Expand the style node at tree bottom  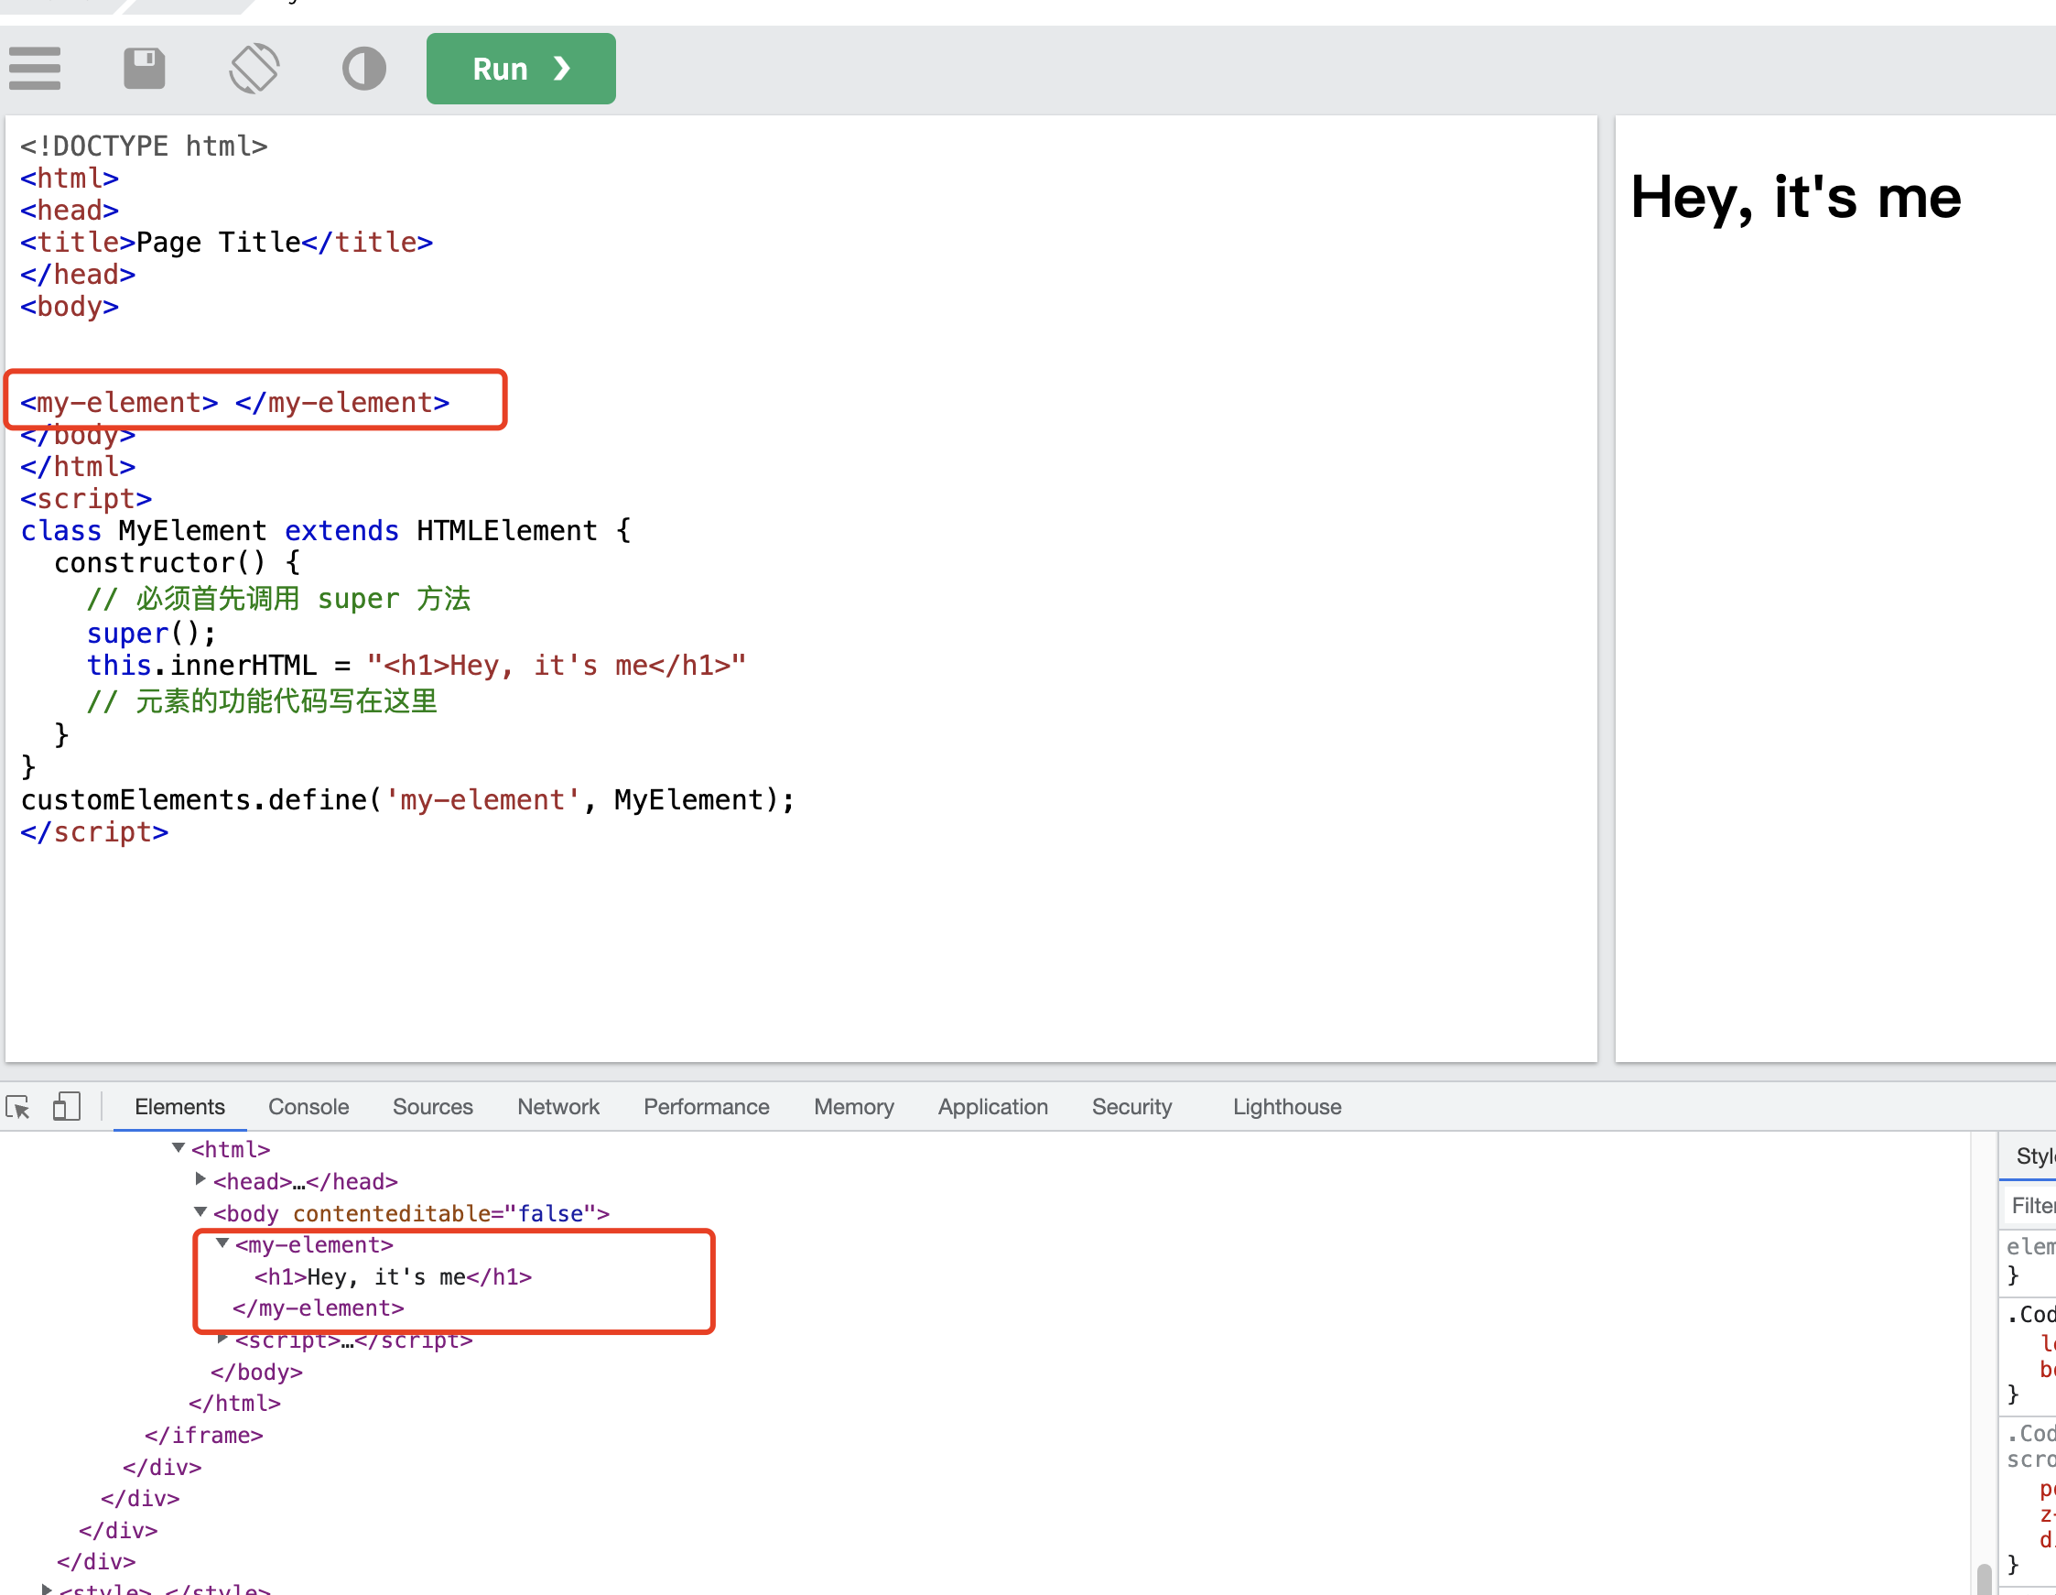46,1589
